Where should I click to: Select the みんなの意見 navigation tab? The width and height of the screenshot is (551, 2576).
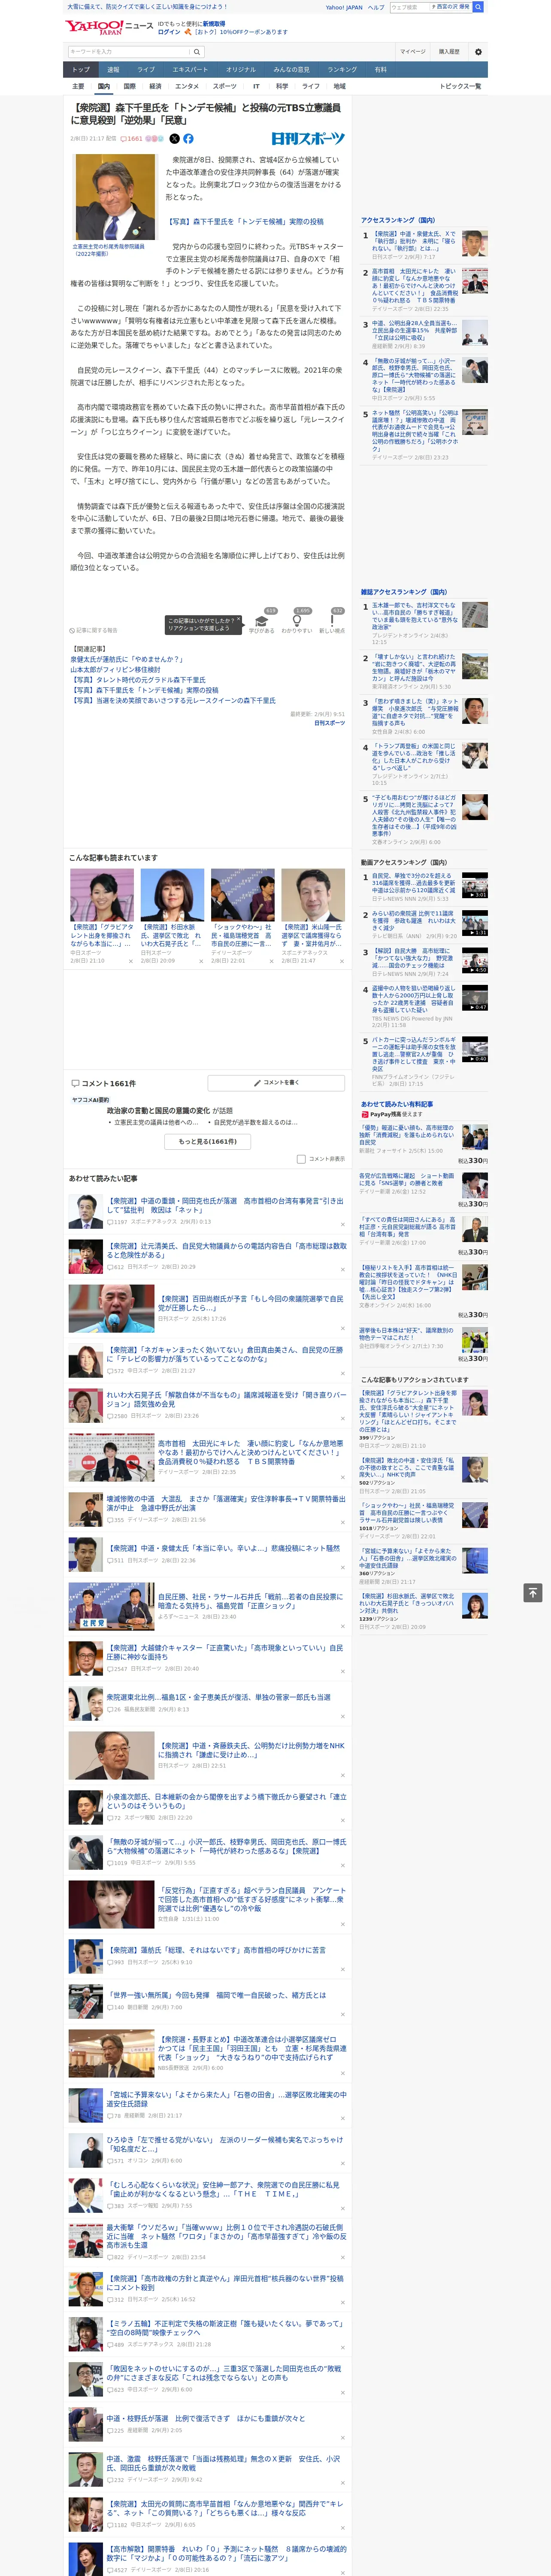tap(291, 70)
